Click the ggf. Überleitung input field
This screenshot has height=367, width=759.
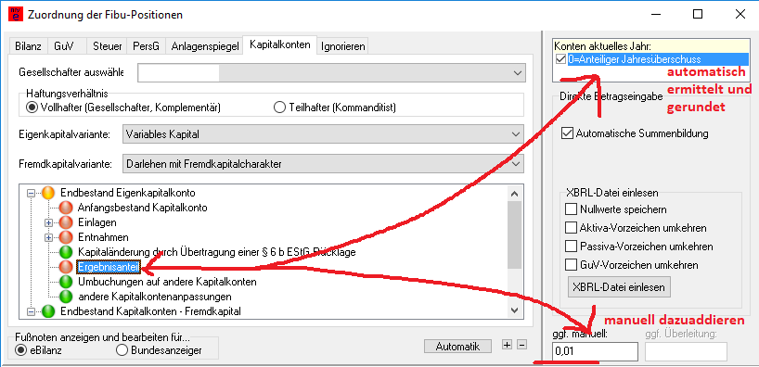[x=686, y=351]
